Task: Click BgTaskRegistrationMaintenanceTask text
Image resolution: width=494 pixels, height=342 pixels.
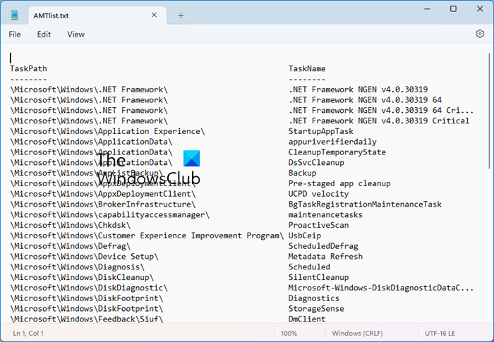Action: (x=365, y=204)
